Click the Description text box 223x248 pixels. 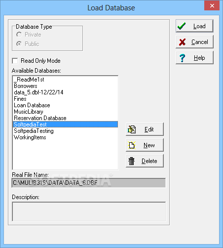[89, 211]
